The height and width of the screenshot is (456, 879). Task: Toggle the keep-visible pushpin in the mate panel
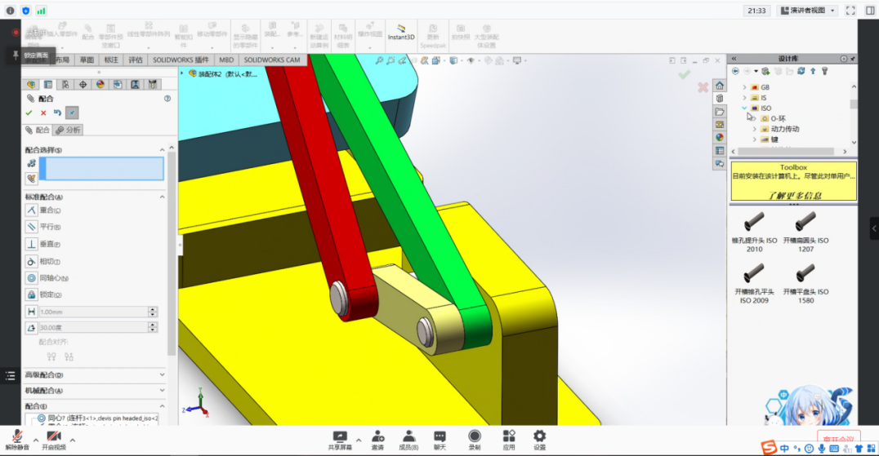pos(72,113)
